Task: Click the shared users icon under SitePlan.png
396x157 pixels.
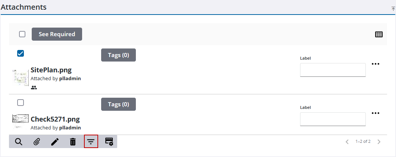Action: pos(34,88)
